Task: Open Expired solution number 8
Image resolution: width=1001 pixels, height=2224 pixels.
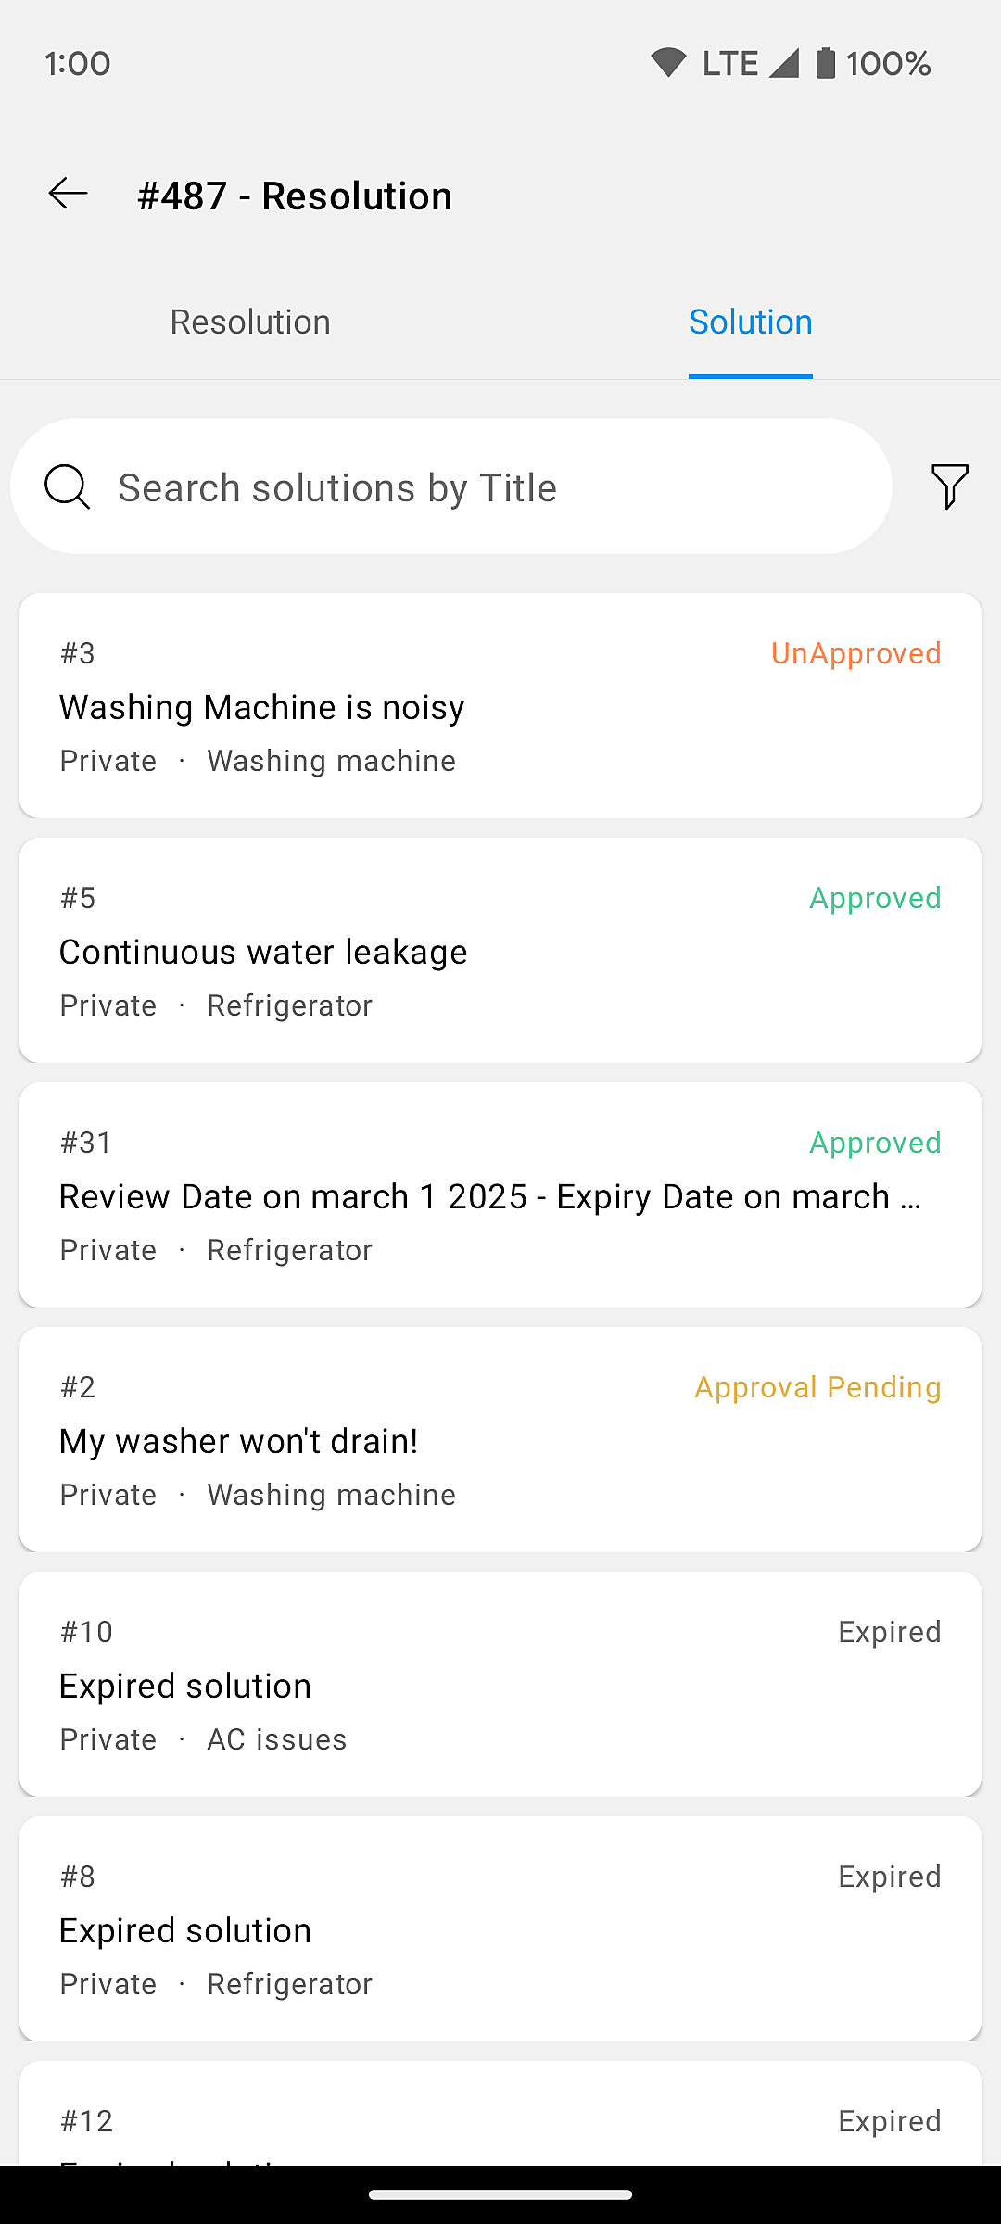Action: pos(500,1929)
